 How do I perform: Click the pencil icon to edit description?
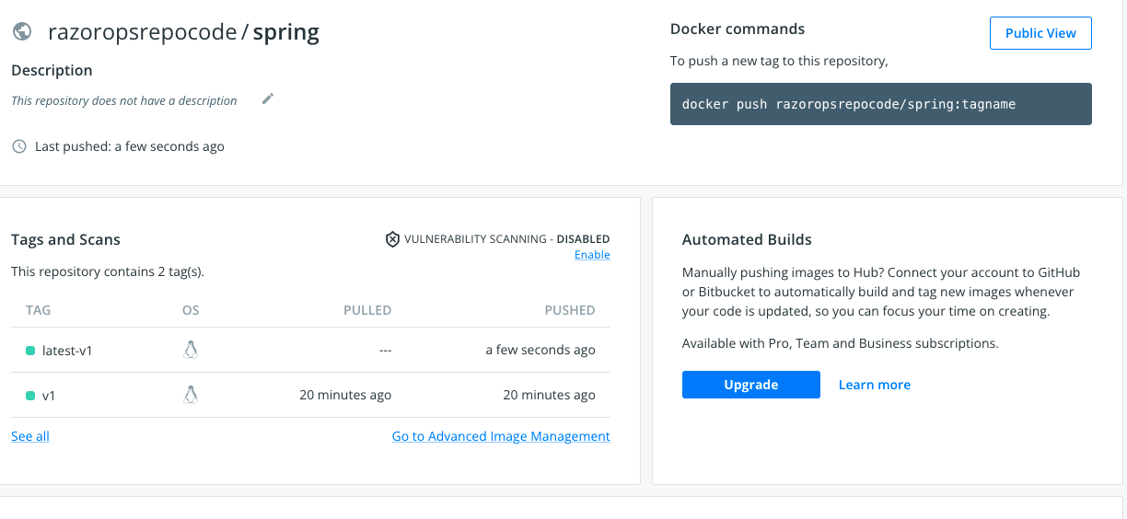(x=268, y=99)
